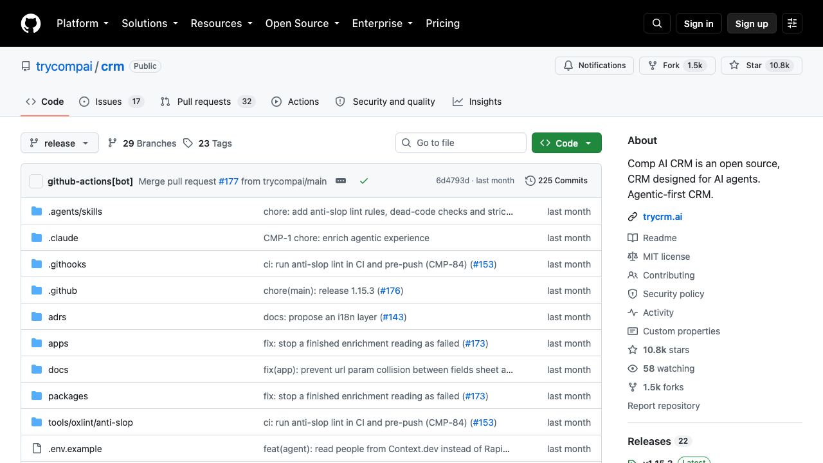Click the github-actions[bot] avatar
This screenshot has width=823, height=463.
point(36,181)
